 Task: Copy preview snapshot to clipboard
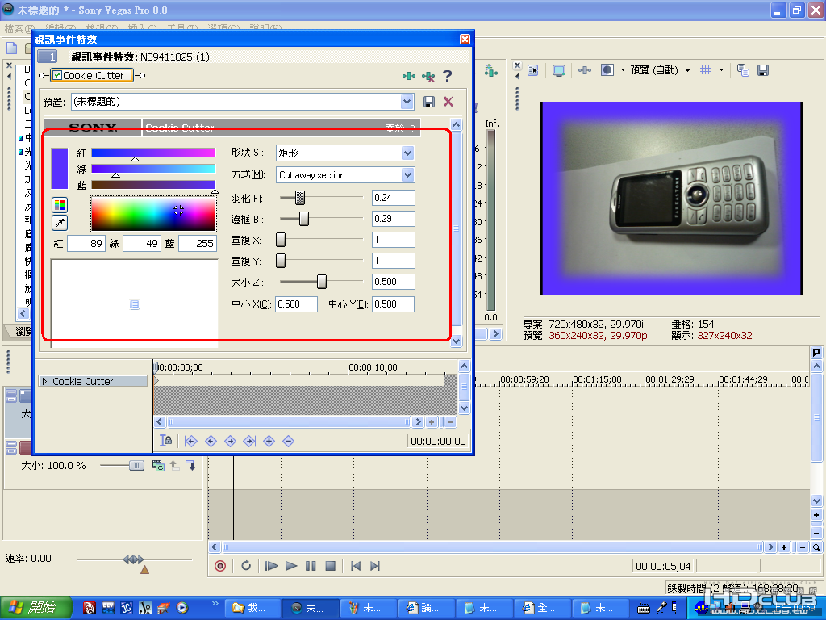pos(743,70)
